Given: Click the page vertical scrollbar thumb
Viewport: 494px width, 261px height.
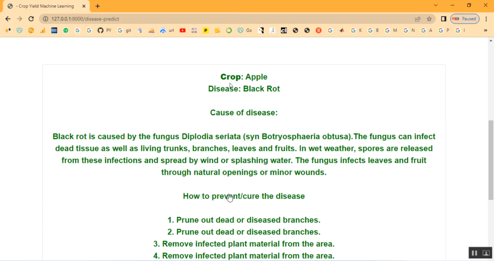Looking at the screenshot, I should [x=491, y=160].
